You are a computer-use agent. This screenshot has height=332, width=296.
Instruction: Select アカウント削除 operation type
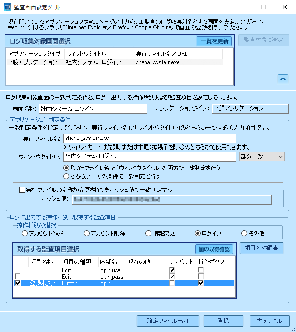click(x=86, y=234)
